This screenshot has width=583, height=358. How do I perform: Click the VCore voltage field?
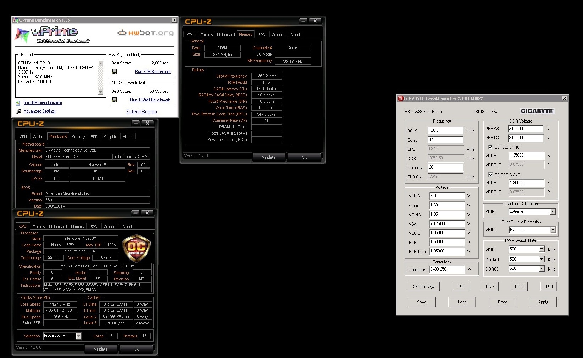pos(447,205)
